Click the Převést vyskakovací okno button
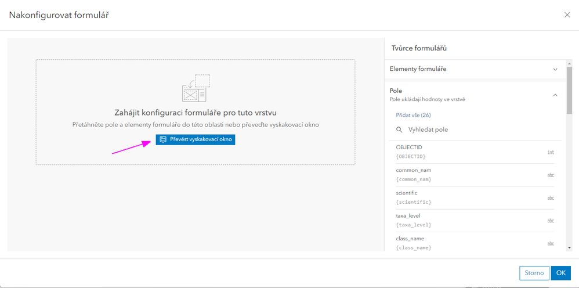579x288 pixels. point(196,139)
